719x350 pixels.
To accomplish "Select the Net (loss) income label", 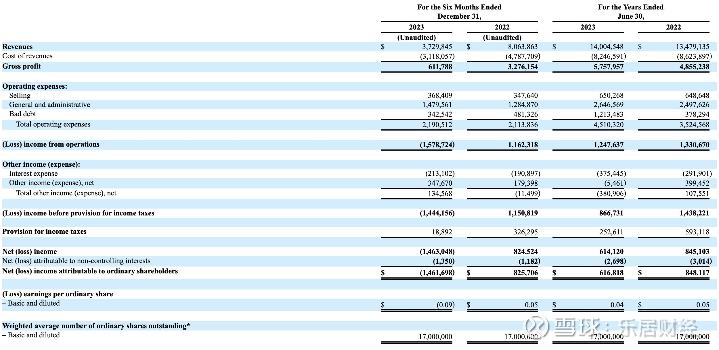I will [30, 252].
